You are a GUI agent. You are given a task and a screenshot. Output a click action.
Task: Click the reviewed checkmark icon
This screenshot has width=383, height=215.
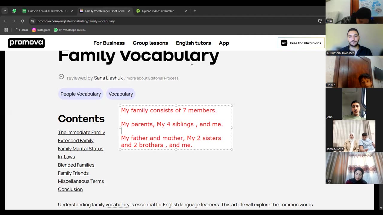[61, 77]
